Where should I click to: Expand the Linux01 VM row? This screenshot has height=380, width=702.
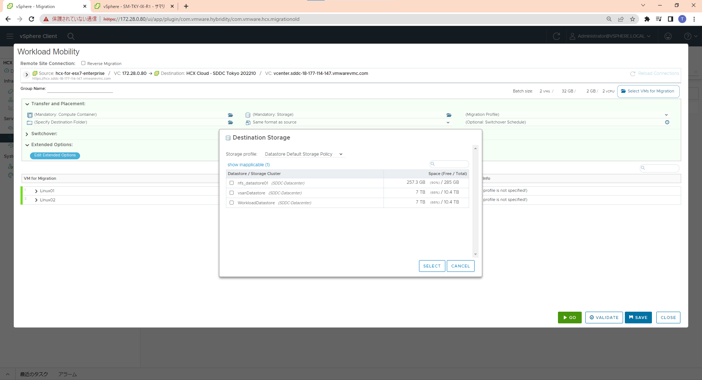pyautogui.click(x=36, y=191)
